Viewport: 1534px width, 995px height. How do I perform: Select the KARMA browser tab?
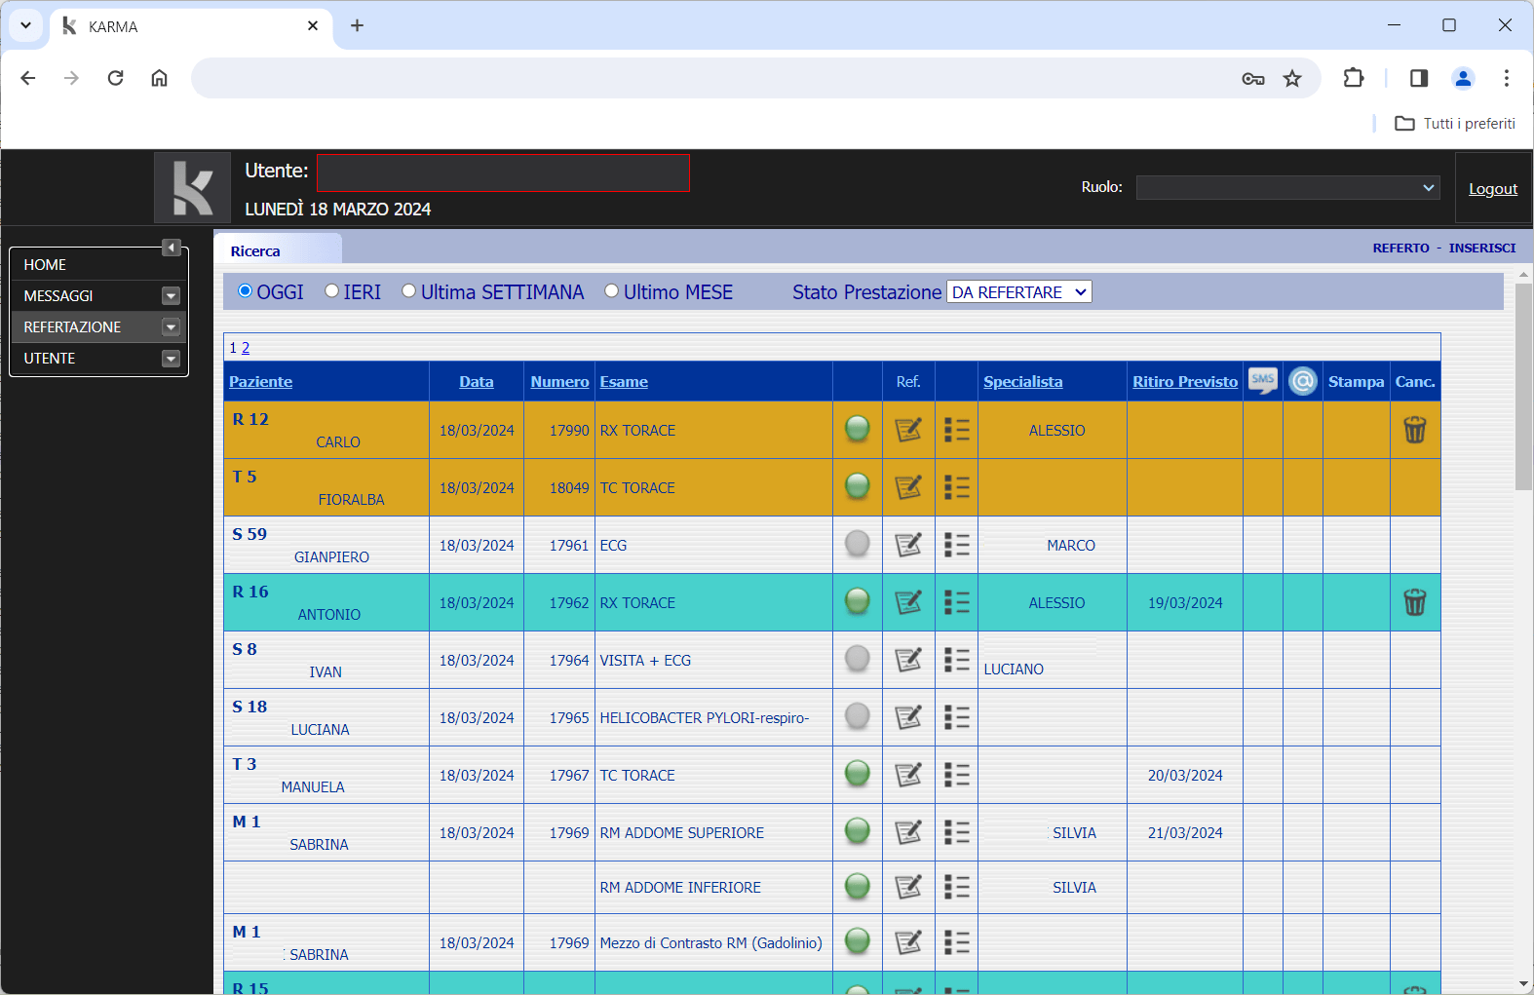[191, 26]
